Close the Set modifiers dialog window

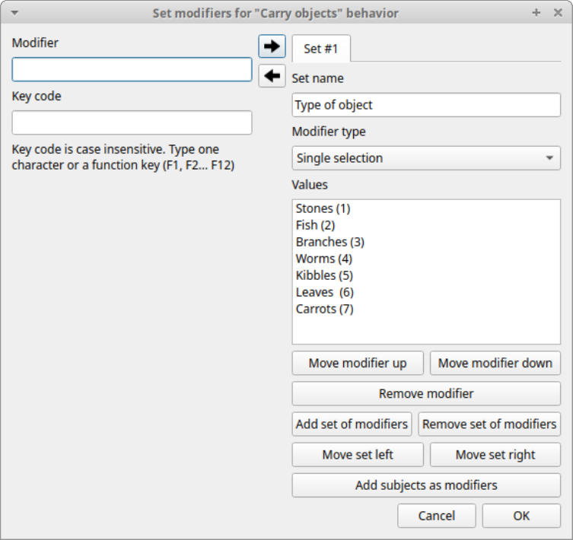tap(556, 13)
